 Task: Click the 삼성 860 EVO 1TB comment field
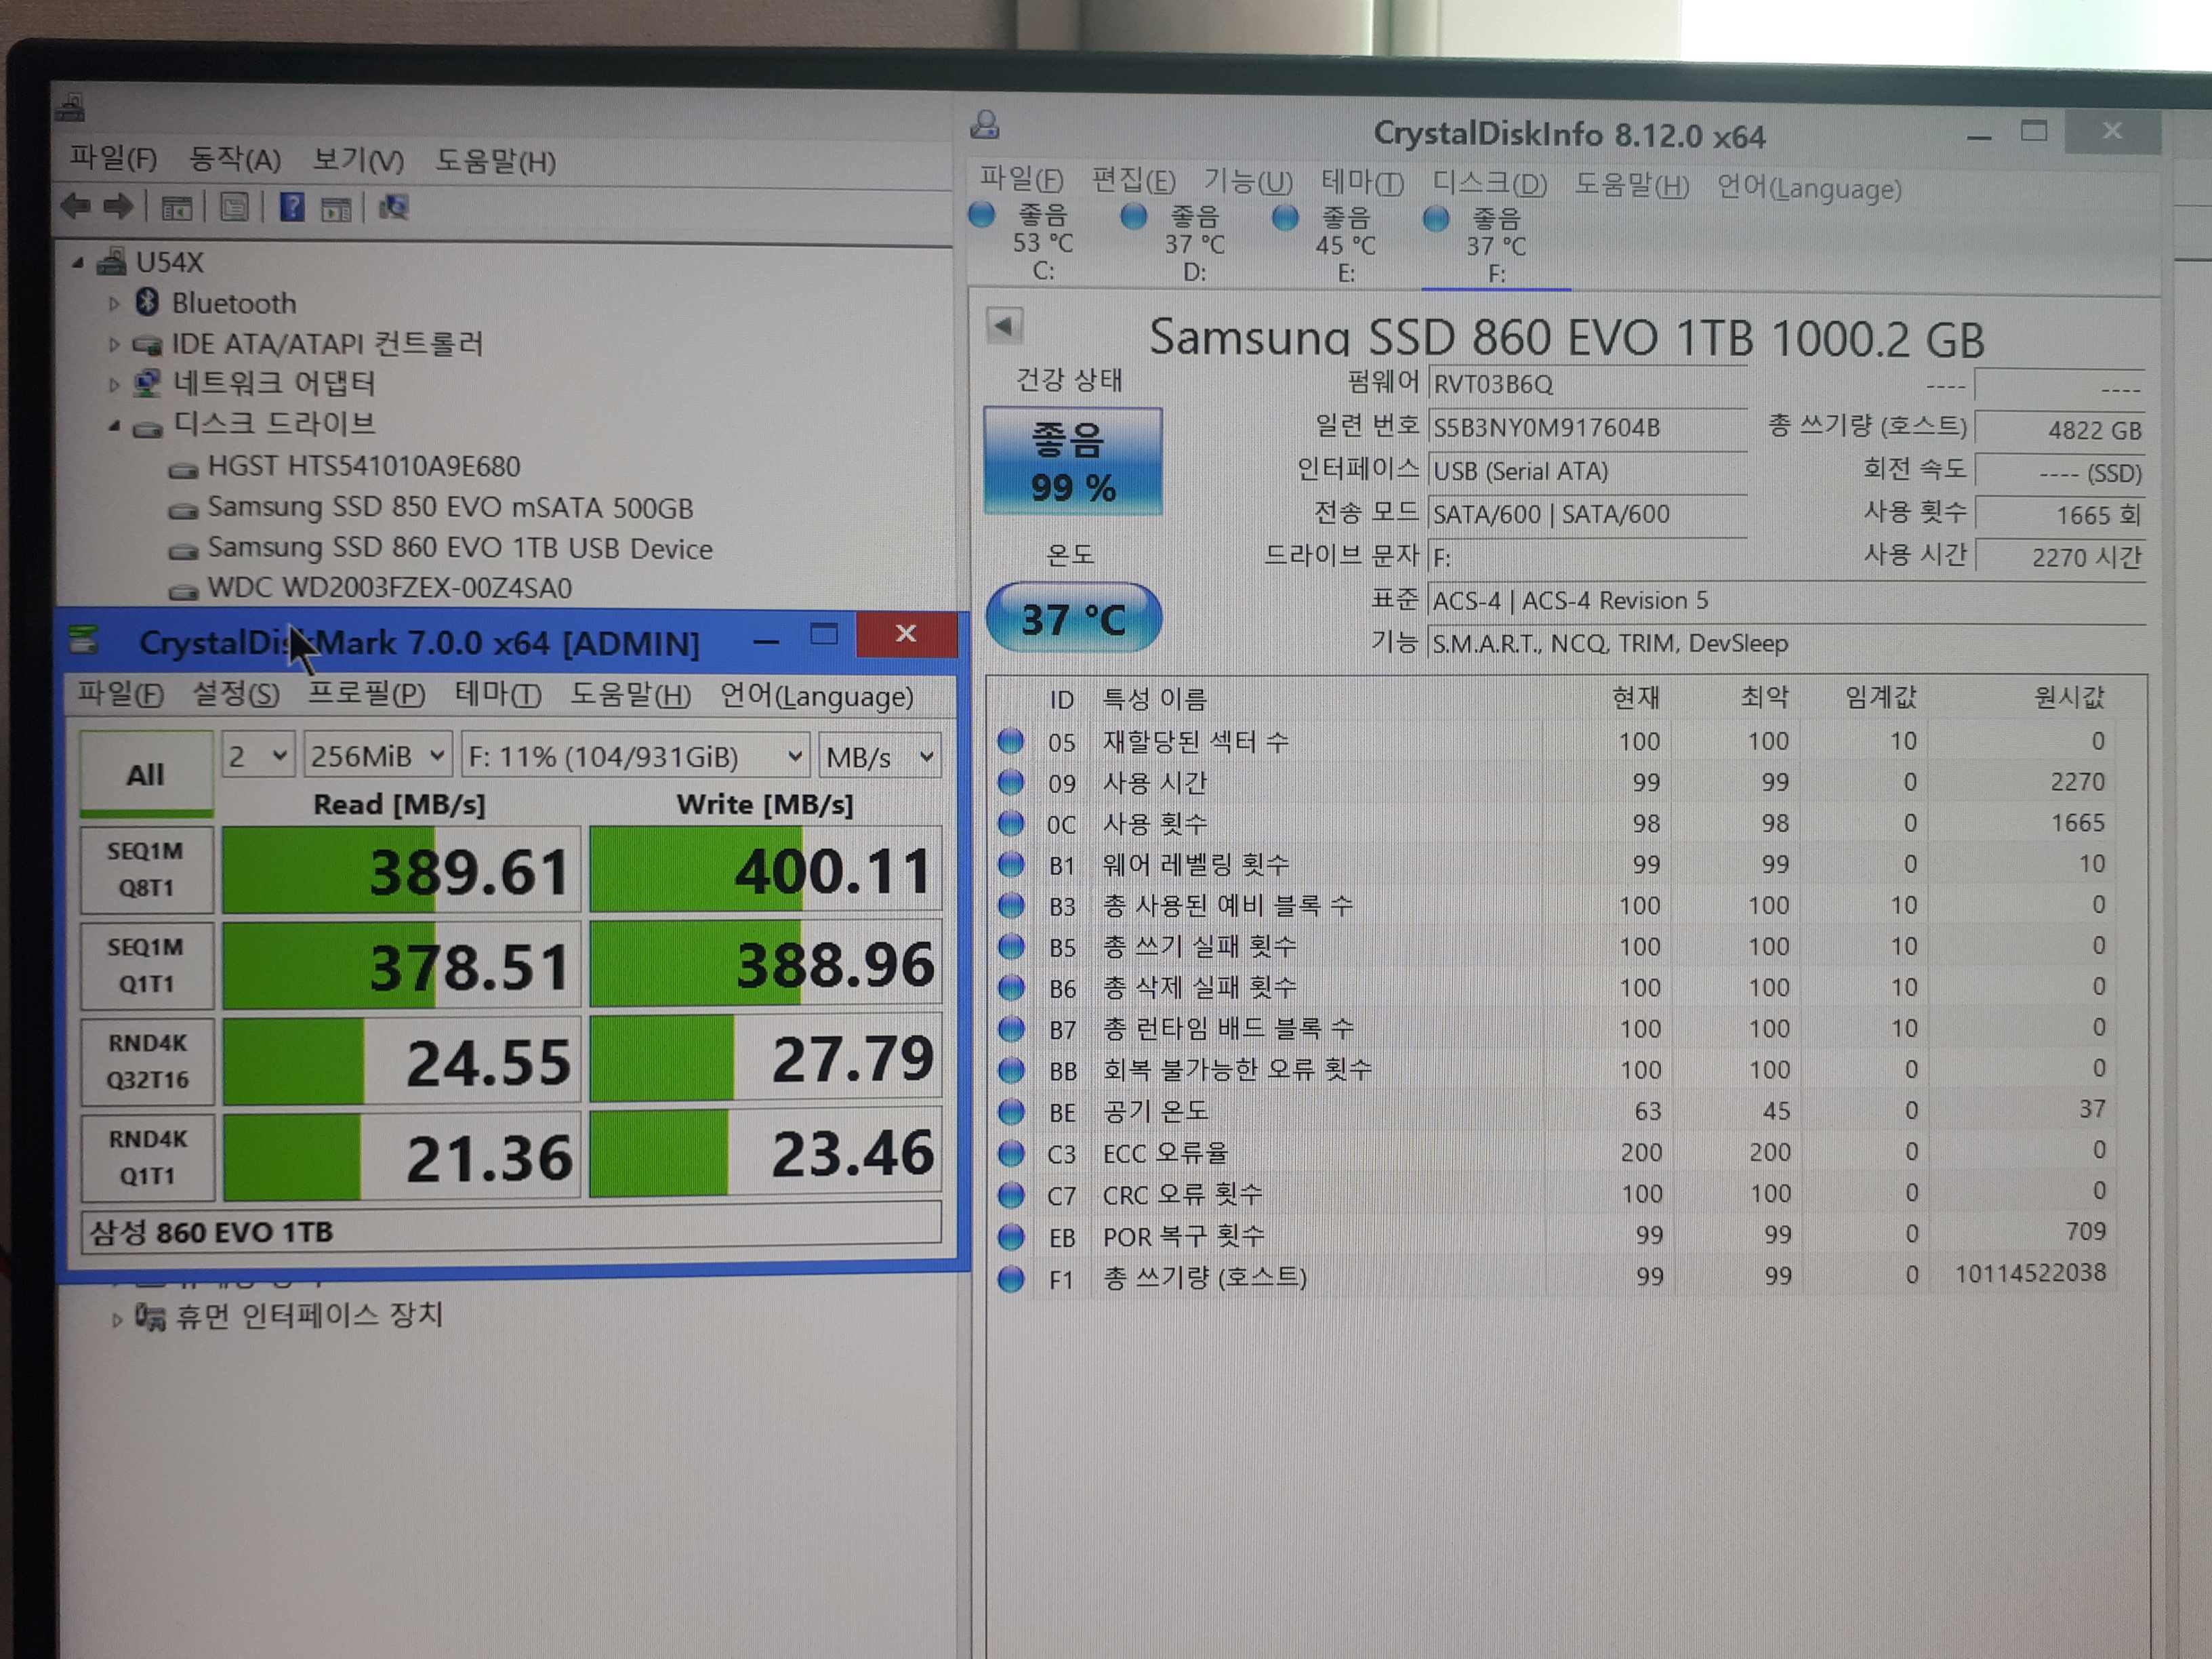[x=511, y=1231]
